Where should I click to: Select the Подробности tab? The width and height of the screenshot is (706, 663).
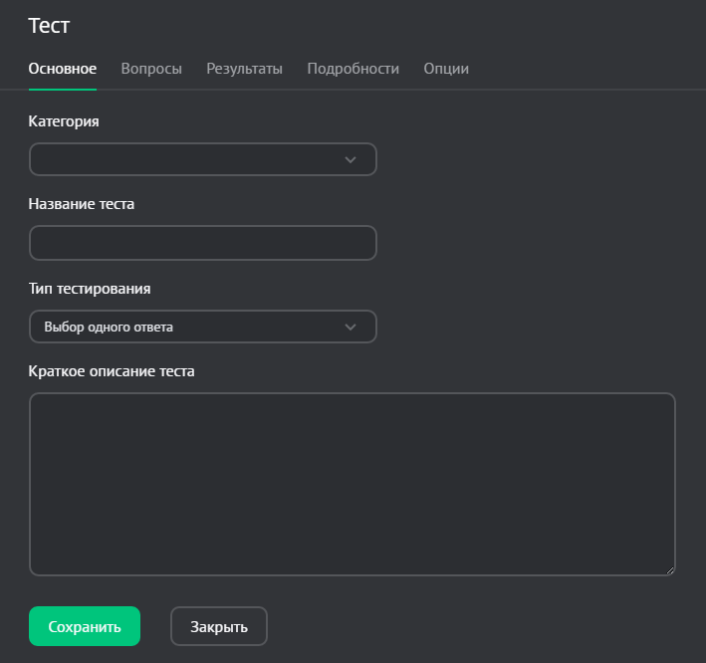[x=353, y=69]
